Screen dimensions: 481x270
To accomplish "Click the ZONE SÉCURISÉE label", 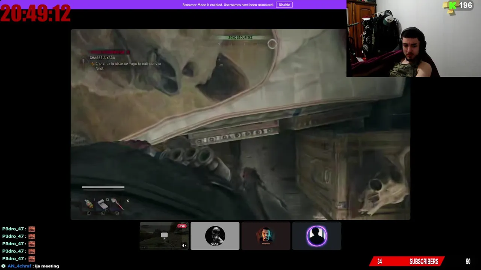I will click(x=240, y=37).
